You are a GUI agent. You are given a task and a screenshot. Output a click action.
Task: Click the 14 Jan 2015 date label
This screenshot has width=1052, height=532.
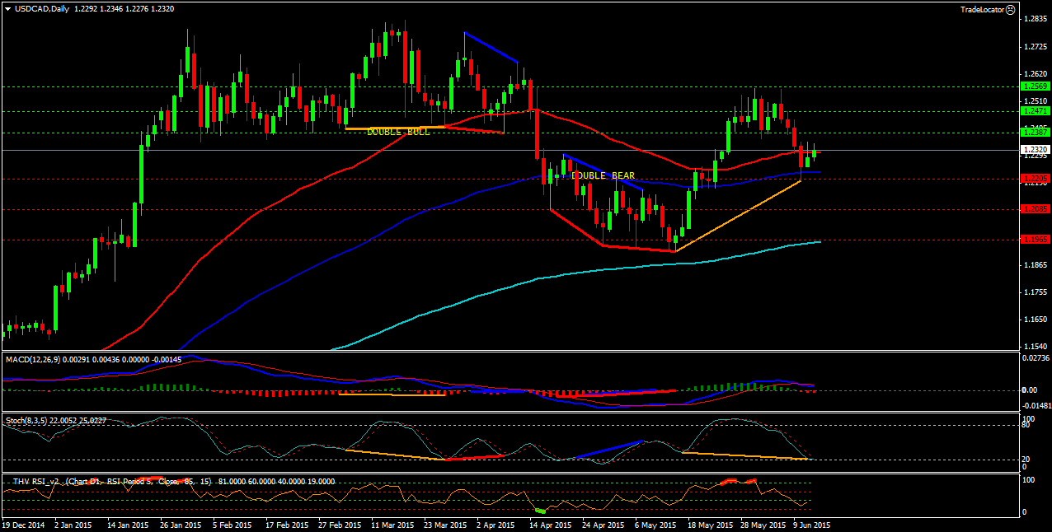[x=127, y=524]
